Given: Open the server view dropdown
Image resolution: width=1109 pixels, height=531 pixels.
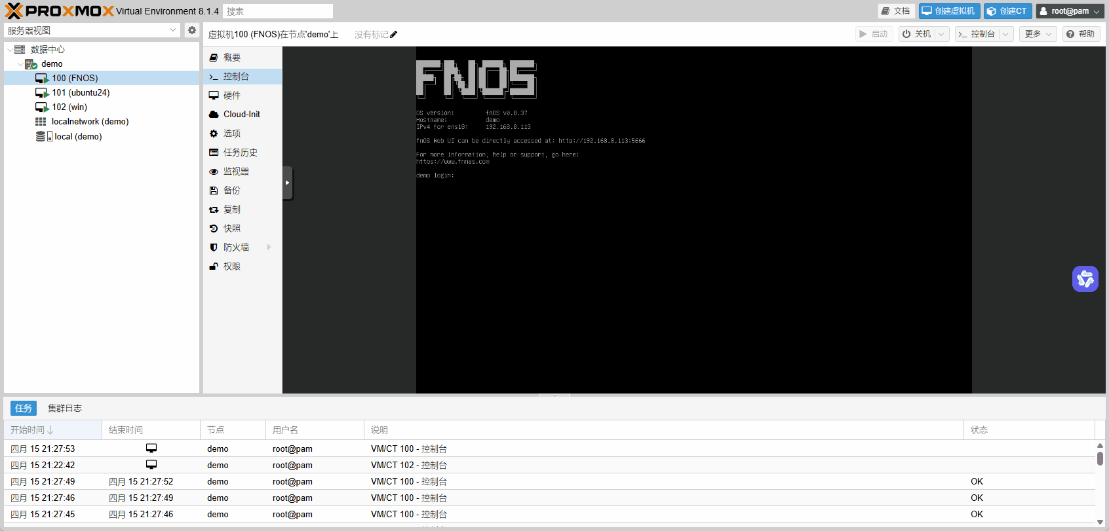Looking at the screenshot, I should [173, 30].
